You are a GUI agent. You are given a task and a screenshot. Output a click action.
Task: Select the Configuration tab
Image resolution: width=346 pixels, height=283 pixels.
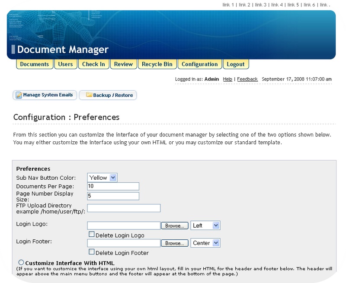click(200, 64)
